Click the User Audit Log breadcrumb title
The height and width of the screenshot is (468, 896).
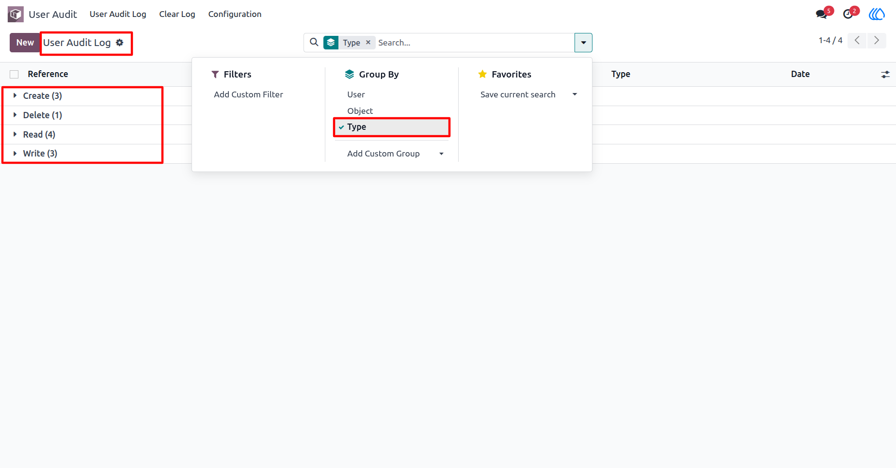(77, 43)
